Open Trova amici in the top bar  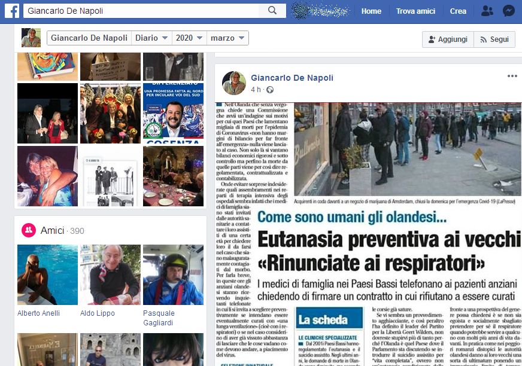tap(415, 11)
